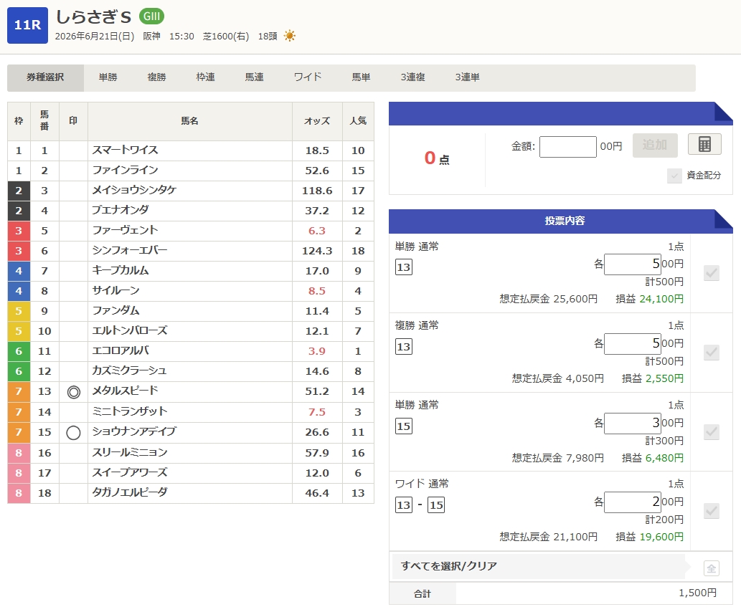Viewport: 741px width, 612px height.
Task: Select horse キープカルム
Action: (121, 271)
